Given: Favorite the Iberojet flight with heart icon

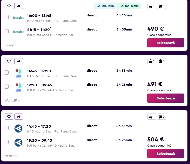Looking at the screenshot, I should click(x=9, y=6).
